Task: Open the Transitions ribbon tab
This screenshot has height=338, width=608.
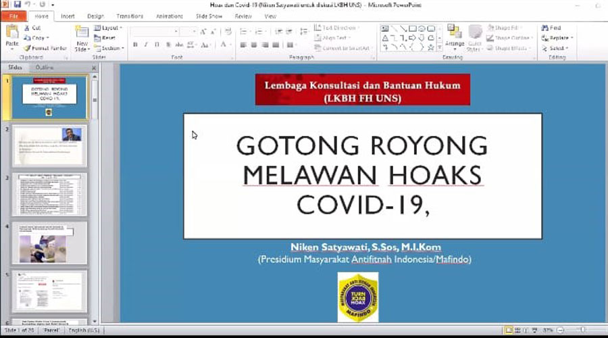Action: pos(130,16)
